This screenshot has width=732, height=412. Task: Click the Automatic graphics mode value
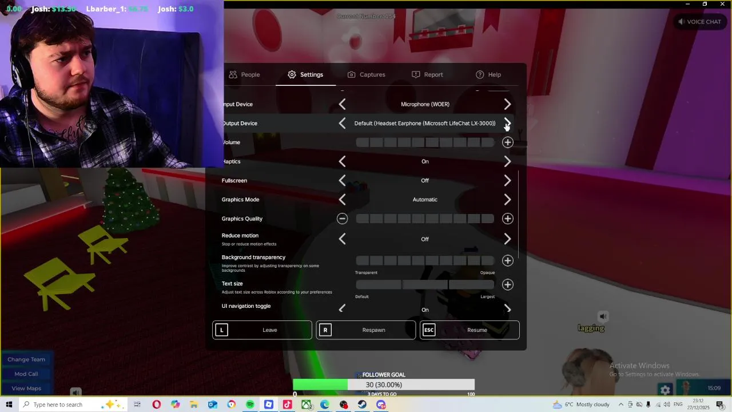pyautogui.click(x=425, y=199)
